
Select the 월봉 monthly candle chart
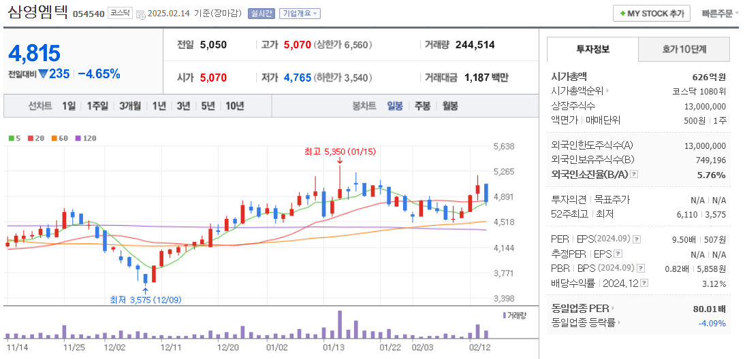point(449,106)
